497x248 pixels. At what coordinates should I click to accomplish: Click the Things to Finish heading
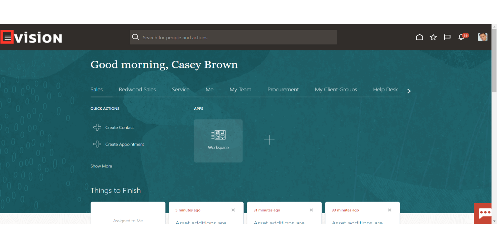[116, 190]
